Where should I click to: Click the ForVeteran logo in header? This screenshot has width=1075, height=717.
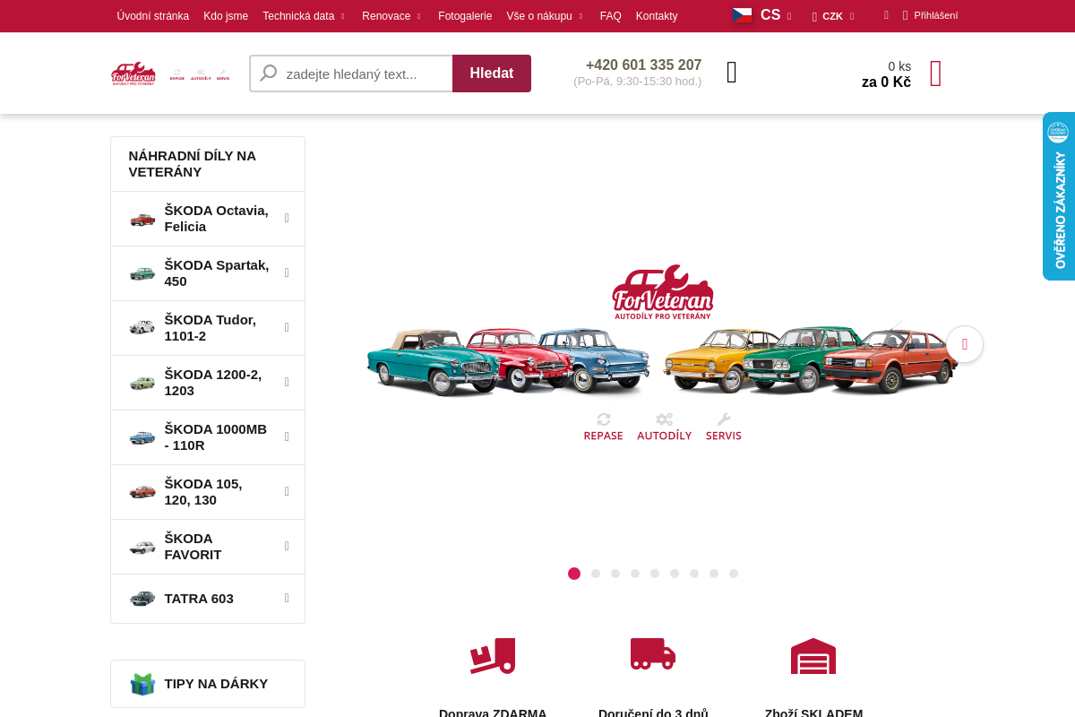coord(133,73)
